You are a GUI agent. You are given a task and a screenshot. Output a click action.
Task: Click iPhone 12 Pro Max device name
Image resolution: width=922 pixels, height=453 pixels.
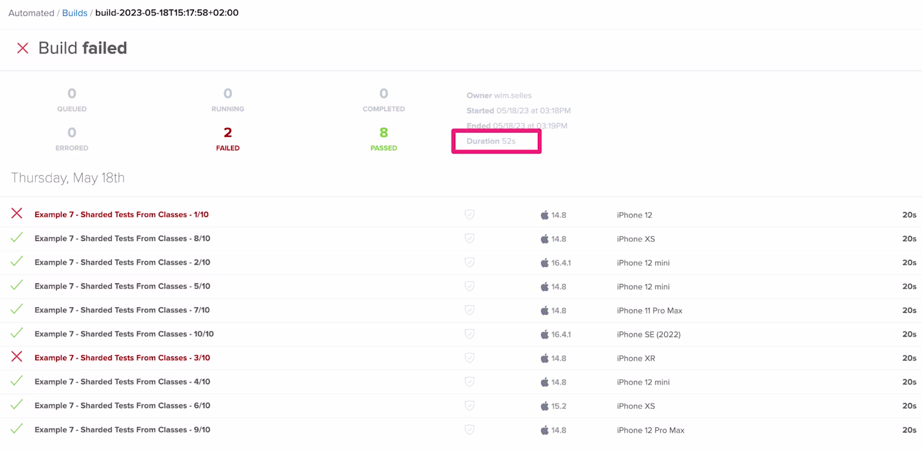click(651, 430)
